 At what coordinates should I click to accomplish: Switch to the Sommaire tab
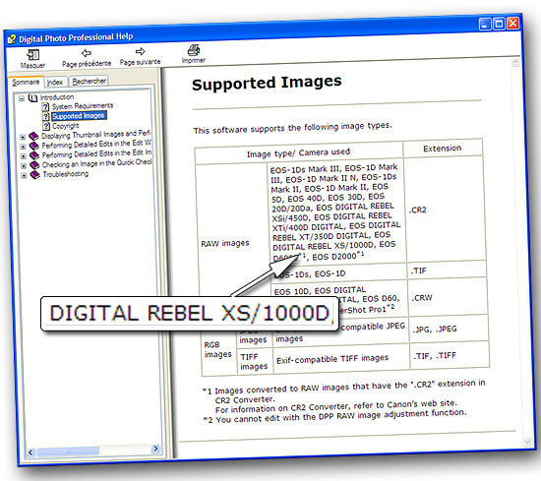click(x=26, y=82)
